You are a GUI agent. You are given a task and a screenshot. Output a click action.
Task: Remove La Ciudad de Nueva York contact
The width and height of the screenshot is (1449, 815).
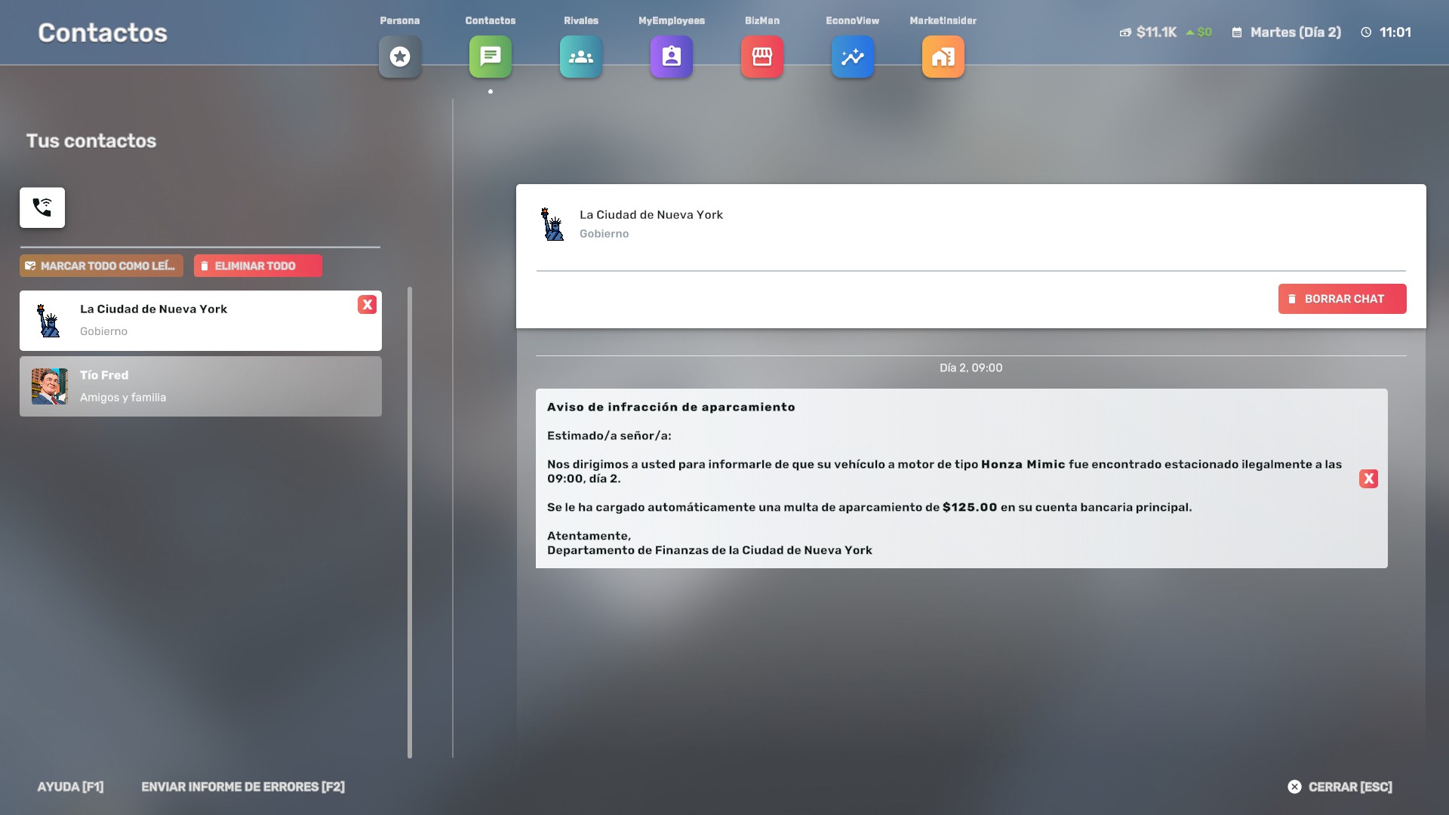tap(367, 305)
